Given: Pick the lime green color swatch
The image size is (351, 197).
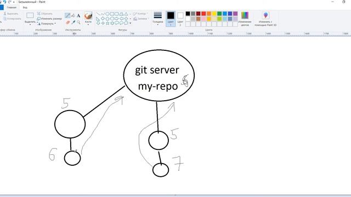Looking at the screenshot, I should click(x=219, y=19).
